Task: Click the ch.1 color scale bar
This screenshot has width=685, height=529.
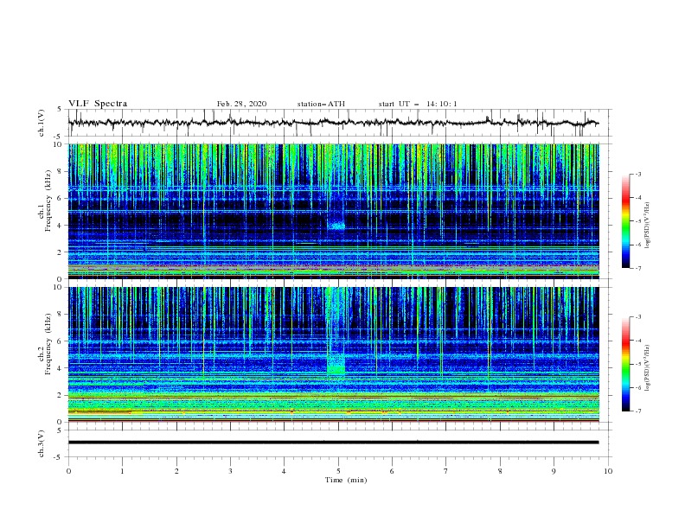Action: coord(626,221)
